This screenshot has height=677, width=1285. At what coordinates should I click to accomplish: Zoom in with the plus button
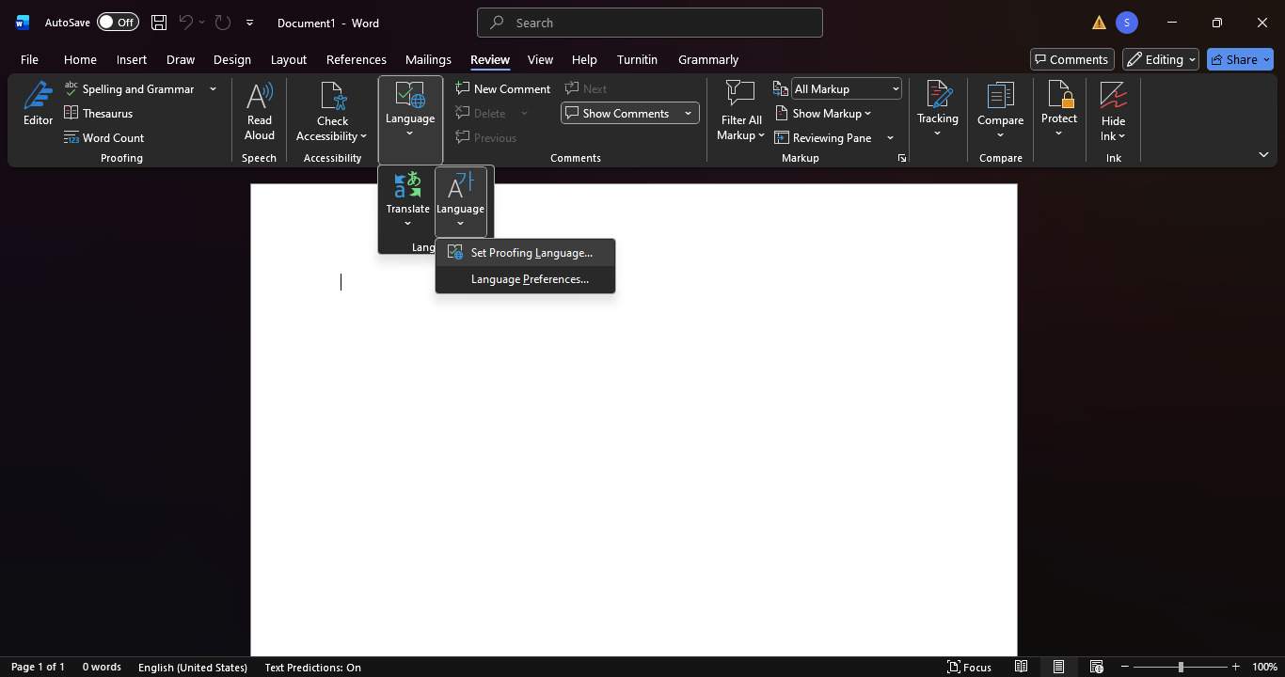[x=1236, y=667]
